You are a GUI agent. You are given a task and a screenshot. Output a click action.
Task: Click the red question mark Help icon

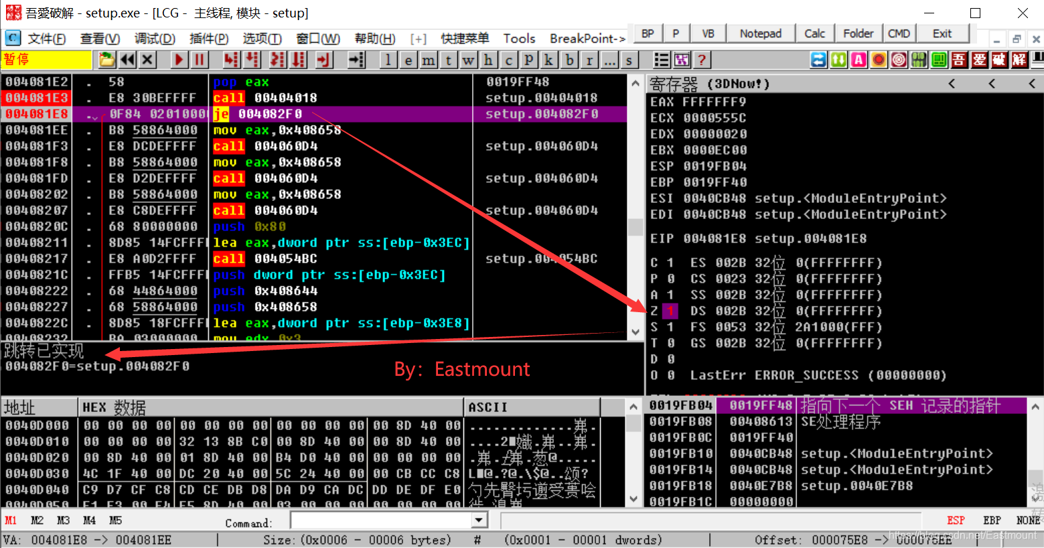pos(702,60)
